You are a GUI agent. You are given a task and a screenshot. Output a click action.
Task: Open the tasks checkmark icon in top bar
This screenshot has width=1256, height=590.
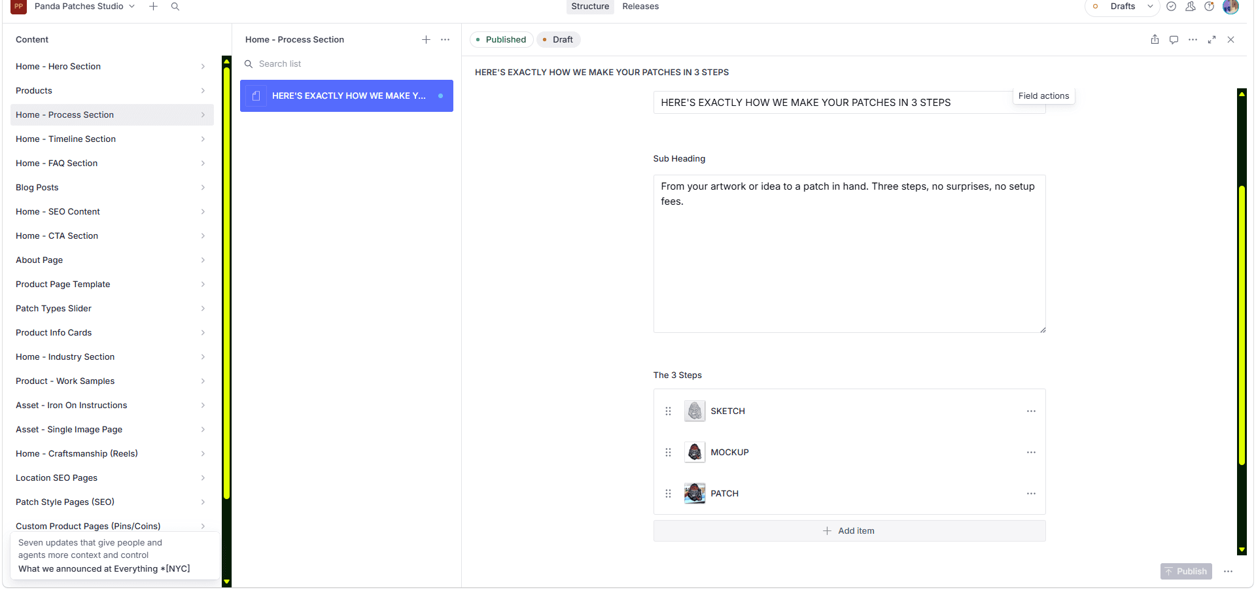coord(1172,7)
